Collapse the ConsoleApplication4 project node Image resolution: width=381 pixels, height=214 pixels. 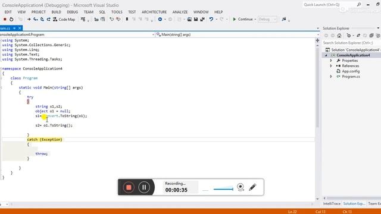pyautogui.click(x=326, y=55)
